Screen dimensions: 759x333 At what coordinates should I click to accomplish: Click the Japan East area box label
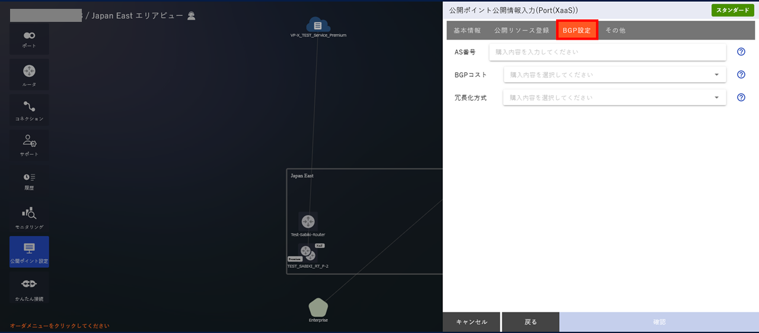302,176
